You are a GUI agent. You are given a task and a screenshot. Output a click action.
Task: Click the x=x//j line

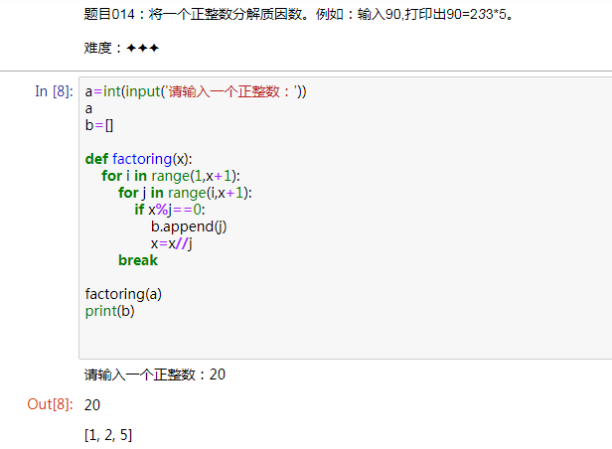171,243
